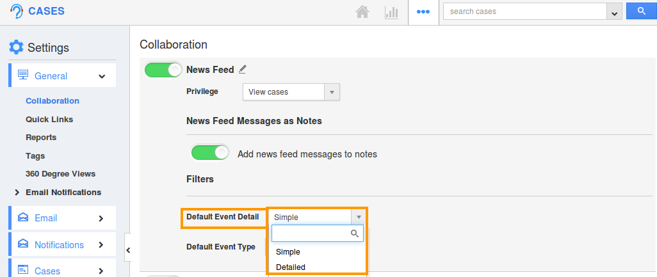
Task: Disable Add news feed messages to notes
Action: point(210,153)
